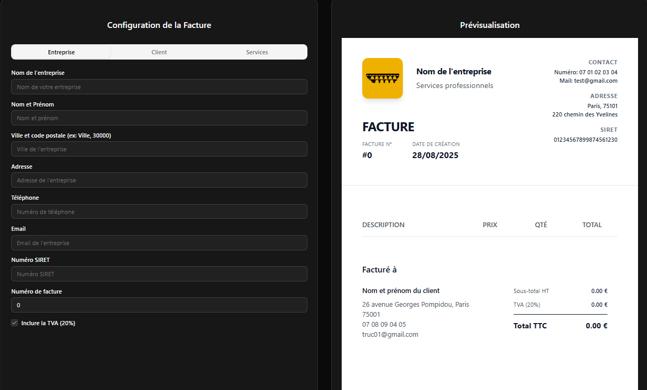This screenshot has width=647, height=390.
Task: Click the Numéro de facture field
Action: (x=159, y=305)
